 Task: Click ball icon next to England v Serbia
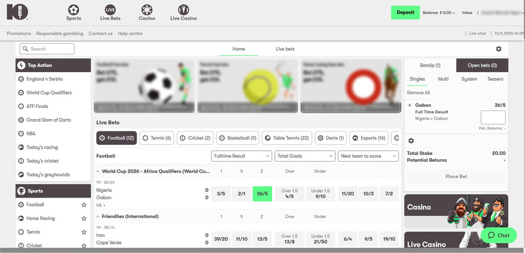click(x=21, y=79)
